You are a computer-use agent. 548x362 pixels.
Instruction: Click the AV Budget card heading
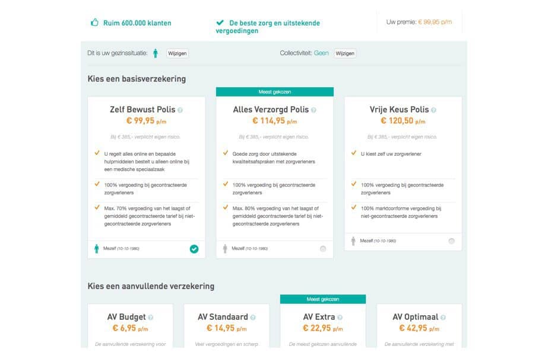tap(126, 317)
